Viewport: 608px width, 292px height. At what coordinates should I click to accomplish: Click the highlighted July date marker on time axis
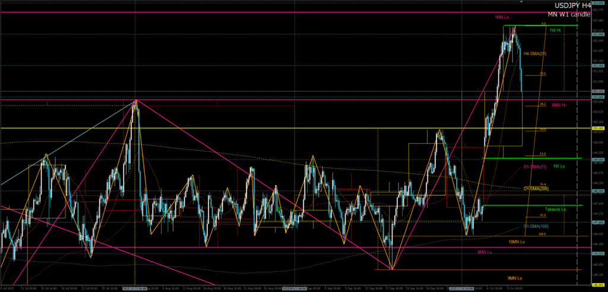click(135, 288)
